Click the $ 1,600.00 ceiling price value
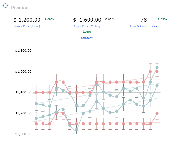The image size is (193, 144). (87, 20)
